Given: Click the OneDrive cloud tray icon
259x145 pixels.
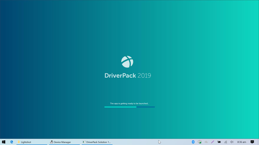Looking at the screenshot, I should pos(206,142).
